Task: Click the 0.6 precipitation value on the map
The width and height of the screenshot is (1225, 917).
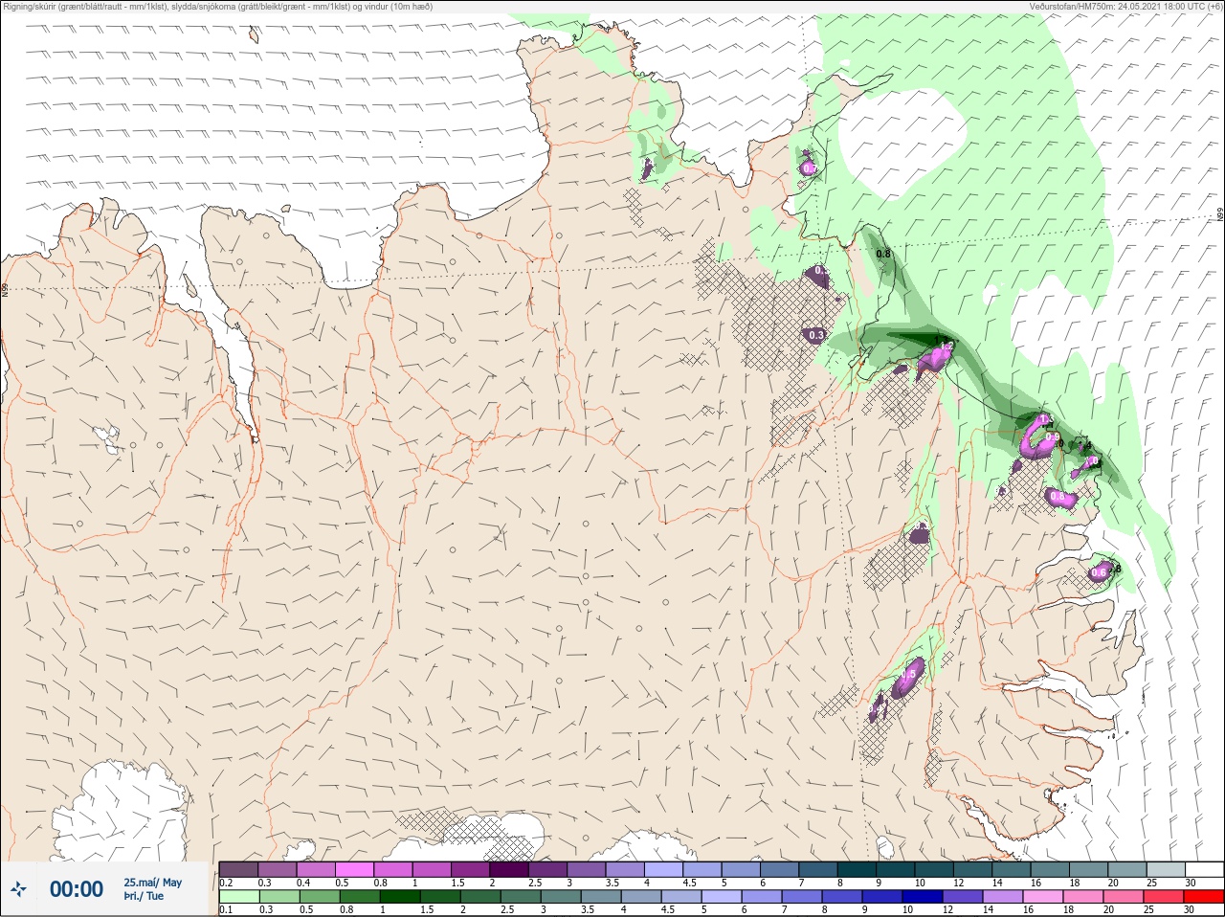Action: pyautogui.click(x=1099, y=572)
